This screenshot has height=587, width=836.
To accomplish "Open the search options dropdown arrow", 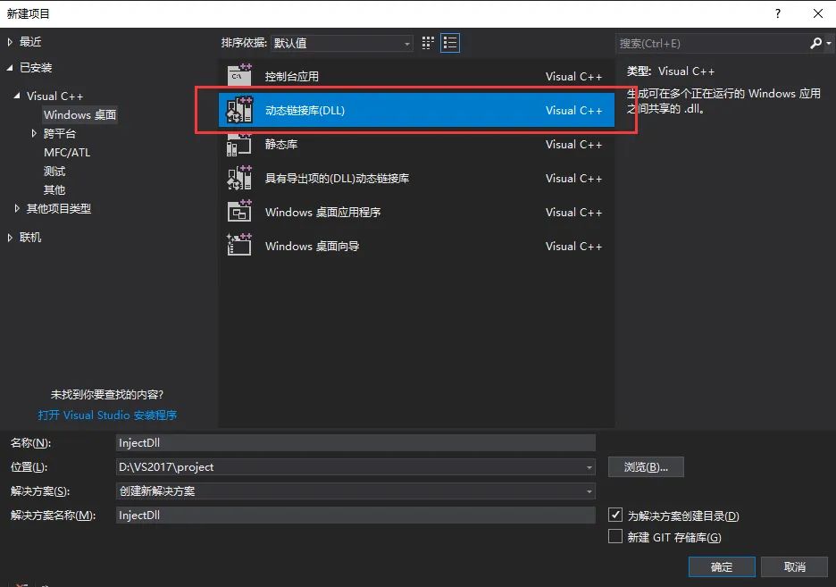I will 829,43.
